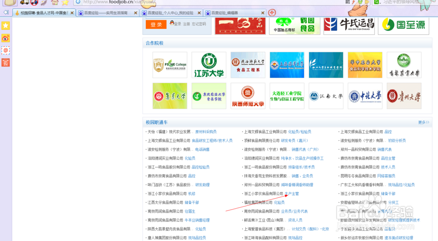
Task: Click the tab-list back arrow icon
Action: coord(6,13)
